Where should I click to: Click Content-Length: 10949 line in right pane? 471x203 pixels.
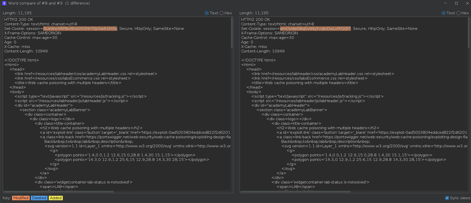coord(263,51)
